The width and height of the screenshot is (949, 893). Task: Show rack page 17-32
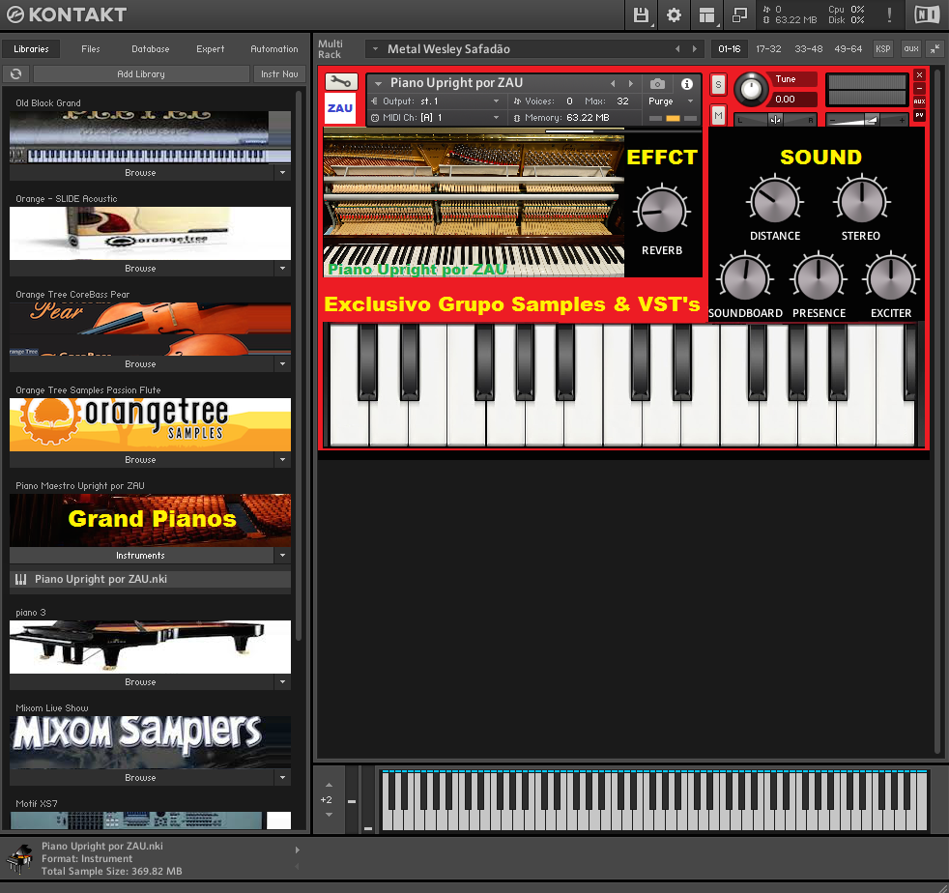tap(768, 49)
